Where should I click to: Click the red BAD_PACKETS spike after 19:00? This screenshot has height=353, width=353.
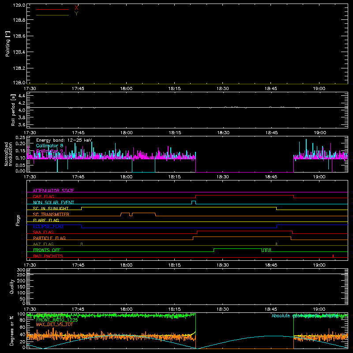[x=333, y=256]
